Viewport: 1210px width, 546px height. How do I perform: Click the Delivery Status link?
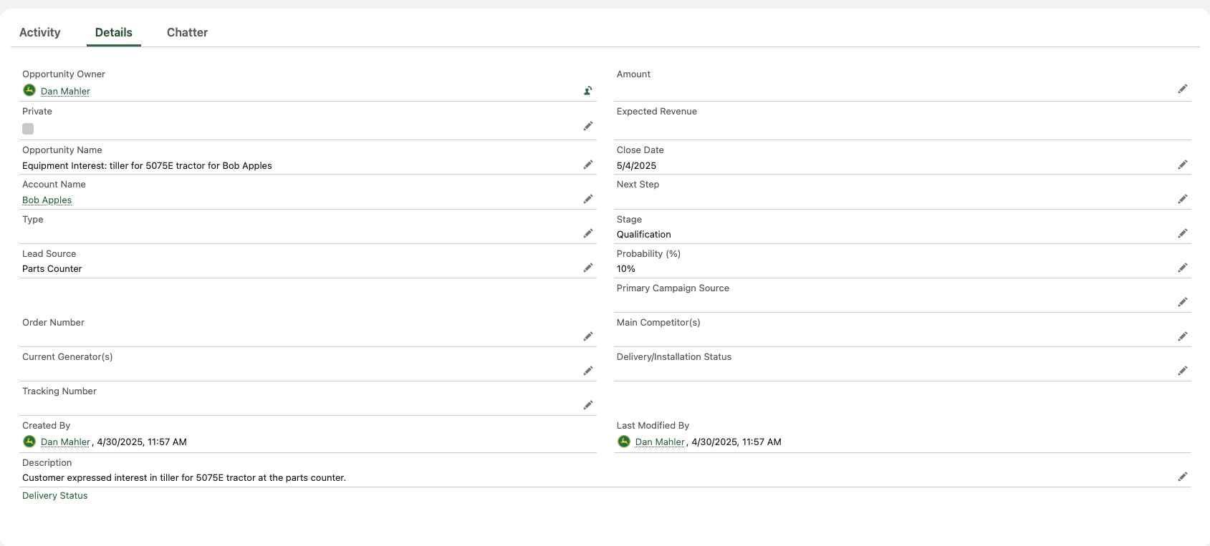54,495
